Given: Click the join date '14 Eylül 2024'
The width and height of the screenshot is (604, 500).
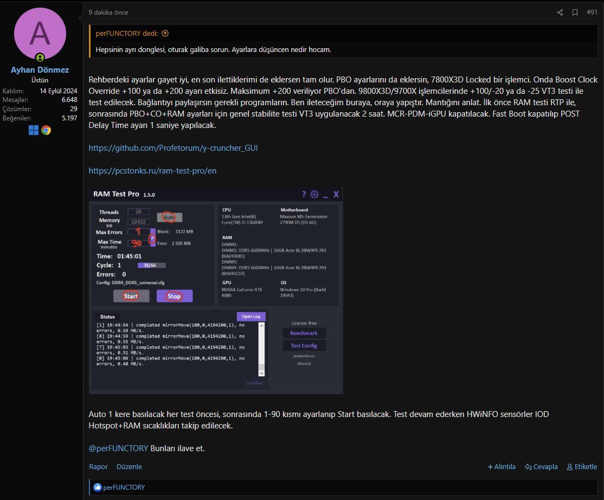Looking at the screenshot, I should coord(59,91).
